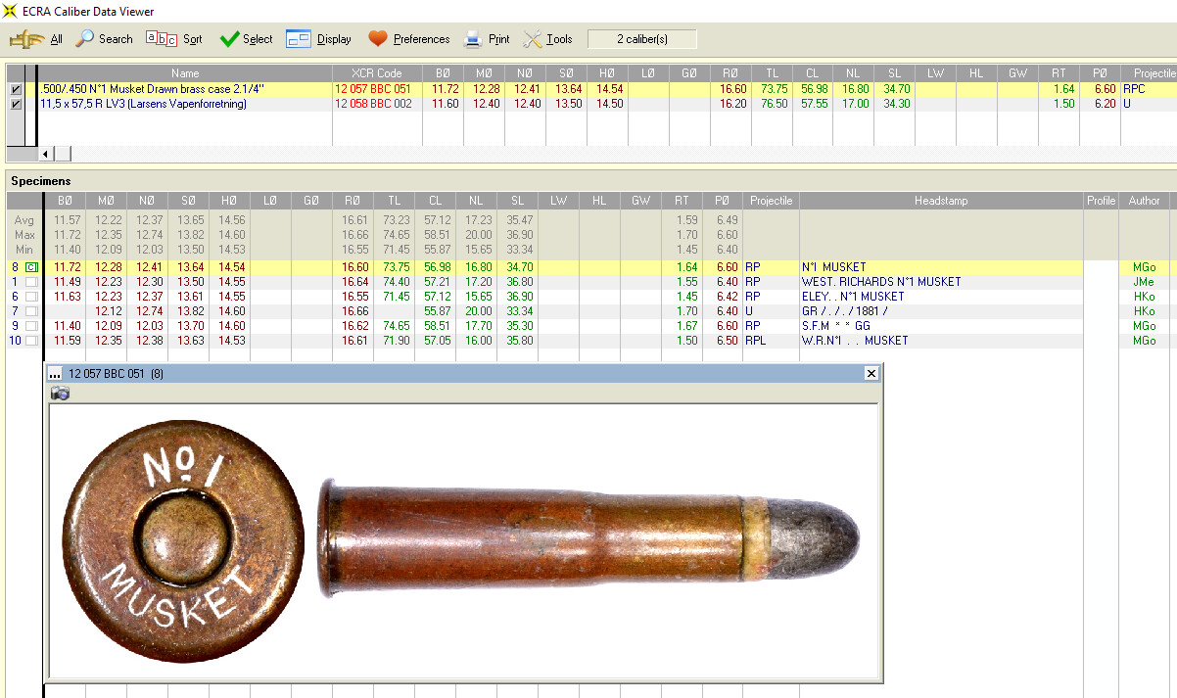The image size is (1177, 698).
Task: Tick the specimen 10 checkbox
Action: (x=31, y=341)
